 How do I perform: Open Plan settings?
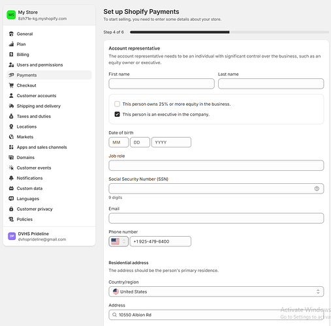(x=49, y=44)
